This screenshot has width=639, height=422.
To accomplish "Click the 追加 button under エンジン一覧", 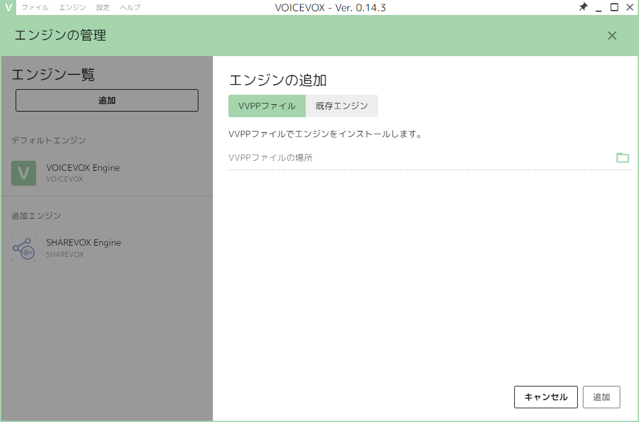I will [x=106, y=100].
